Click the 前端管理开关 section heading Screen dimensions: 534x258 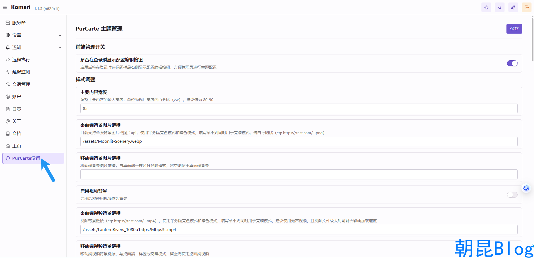tap(90, 47)
